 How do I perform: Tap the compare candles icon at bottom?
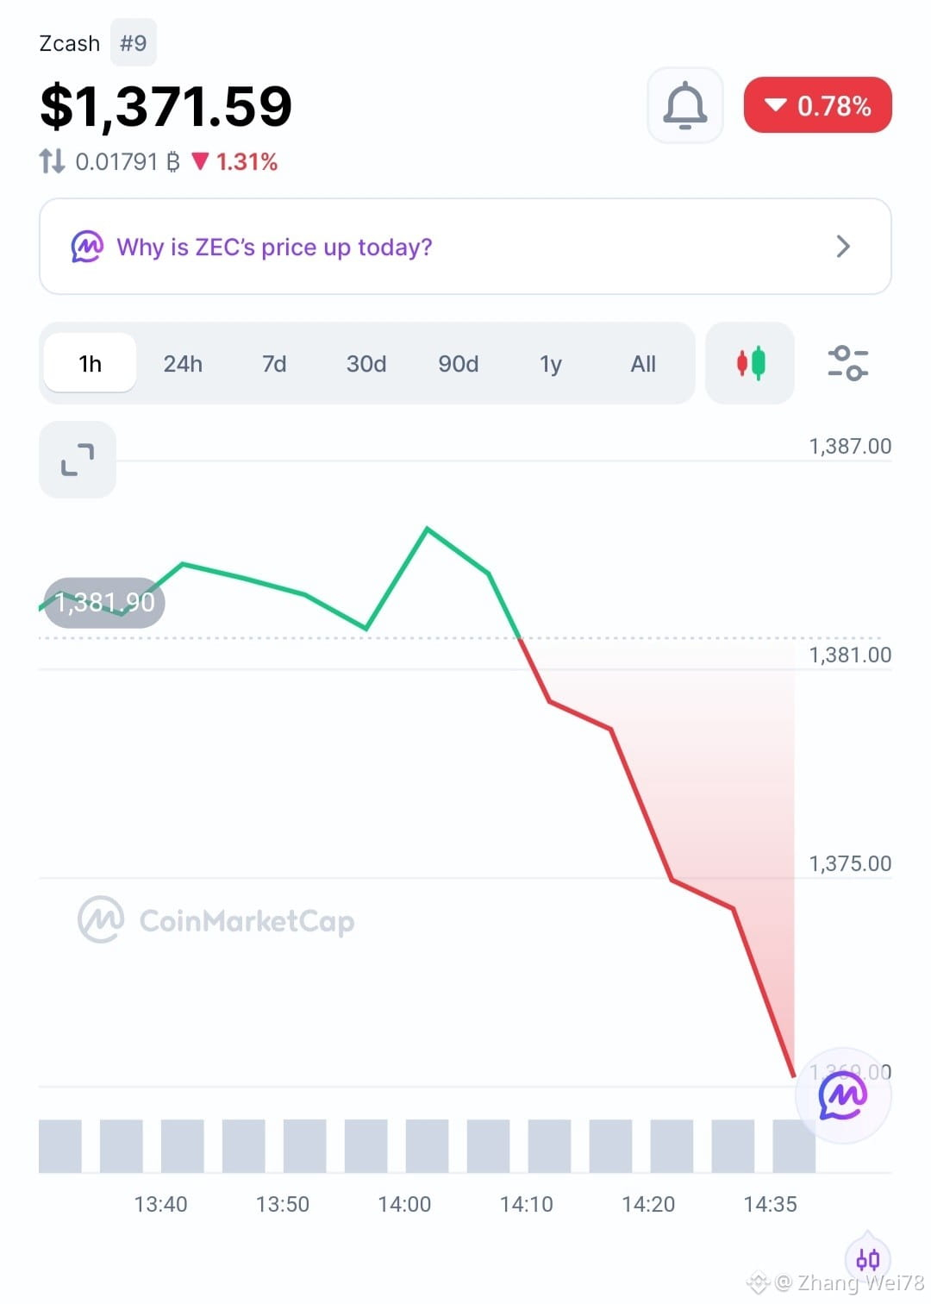pyautogui.click(x=868, y=1260)
